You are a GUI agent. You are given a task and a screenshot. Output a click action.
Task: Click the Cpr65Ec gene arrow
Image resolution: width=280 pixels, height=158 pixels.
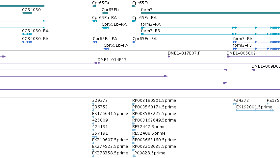click(134, 6)
